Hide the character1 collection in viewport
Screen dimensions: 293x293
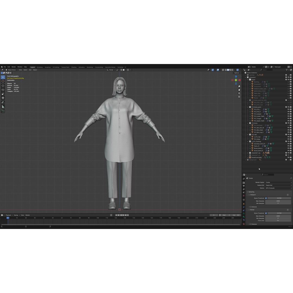tap(288, 77)
